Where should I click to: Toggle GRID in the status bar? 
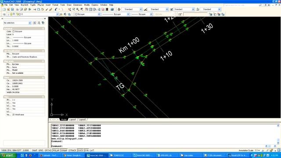[x=41, y=151]
